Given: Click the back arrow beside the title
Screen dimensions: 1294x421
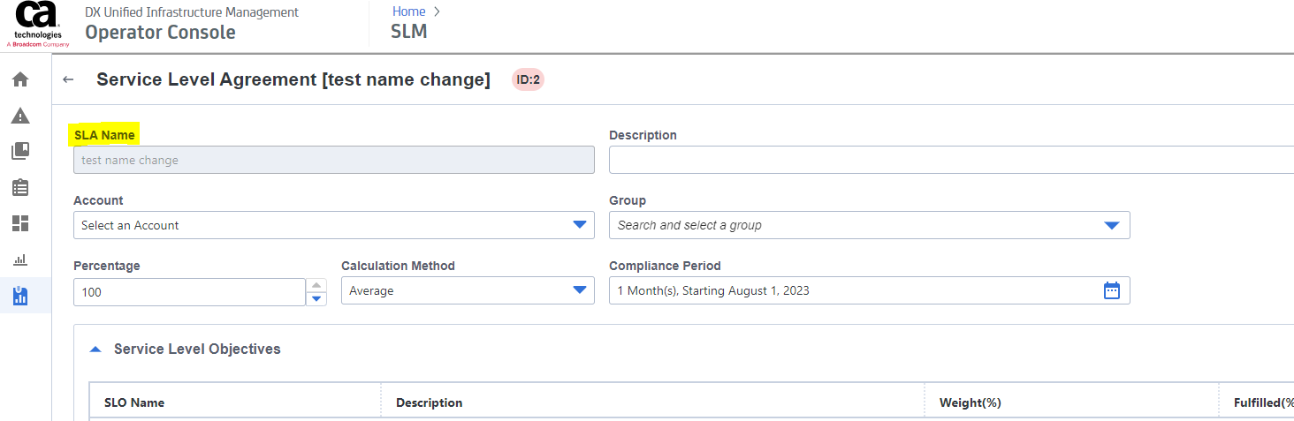Looking at the screenshot, I should [x=69, y=79].
